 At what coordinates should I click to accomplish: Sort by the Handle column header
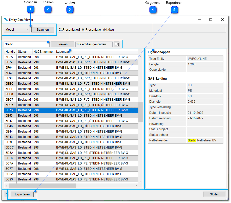click(10, 52)
